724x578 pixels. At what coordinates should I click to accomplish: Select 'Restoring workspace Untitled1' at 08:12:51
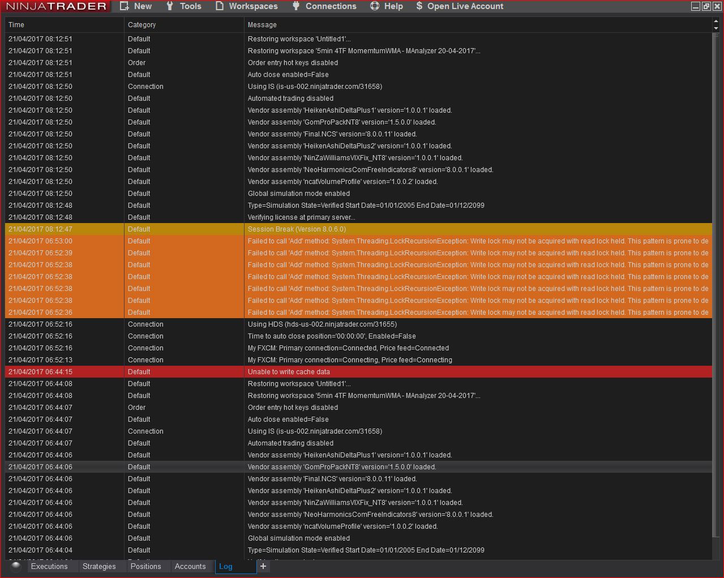358,39
